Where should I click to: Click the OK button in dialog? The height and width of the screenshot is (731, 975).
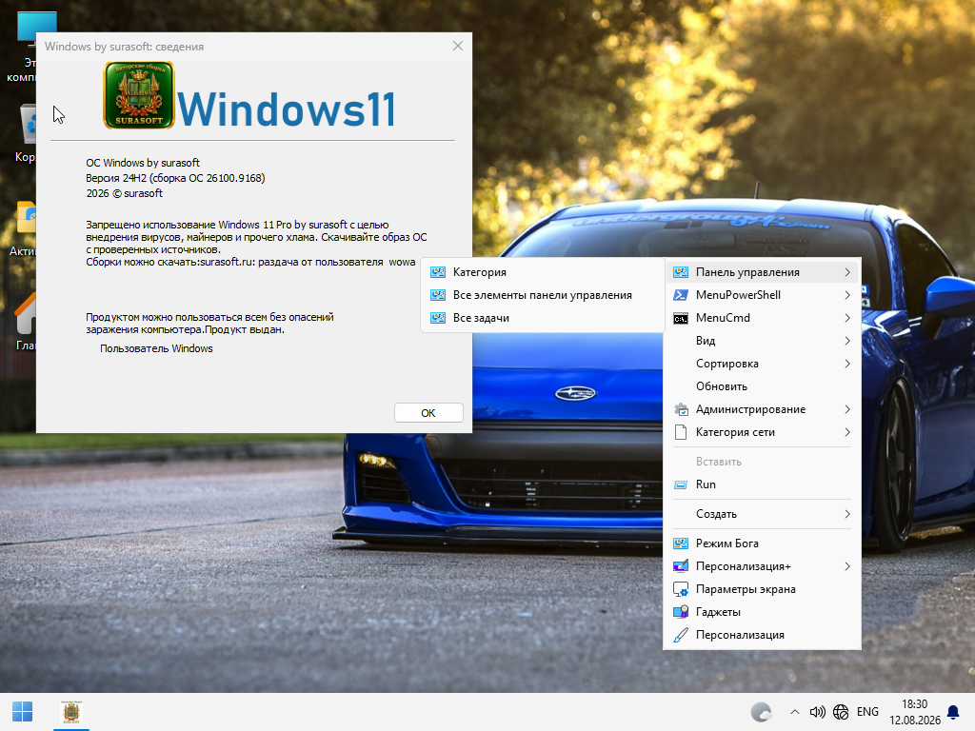(428, 413)
